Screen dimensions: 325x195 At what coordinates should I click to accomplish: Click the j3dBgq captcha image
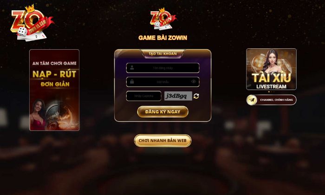tap(178, 96)
